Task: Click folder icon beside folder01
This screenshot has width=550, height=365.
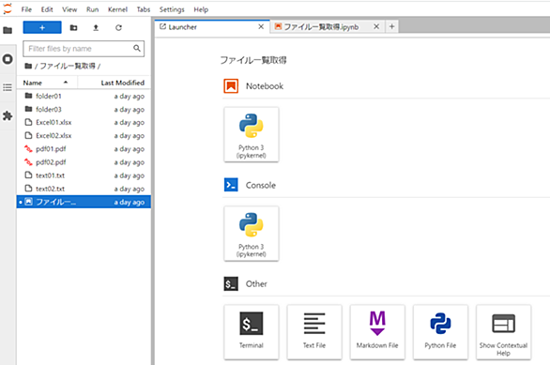Action: pyautogui.click(x=29, y=96)
